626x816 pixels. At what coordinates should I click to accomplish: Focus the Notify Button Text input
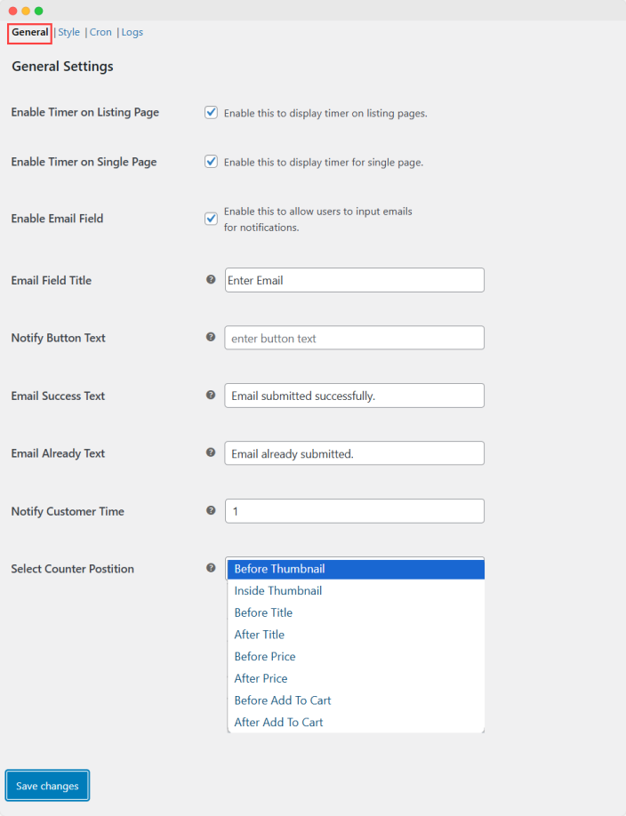click(354, 338)
